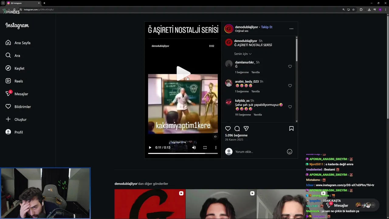Like the post with the heart icon
This screenshot has width=389, height=219.
228,129
